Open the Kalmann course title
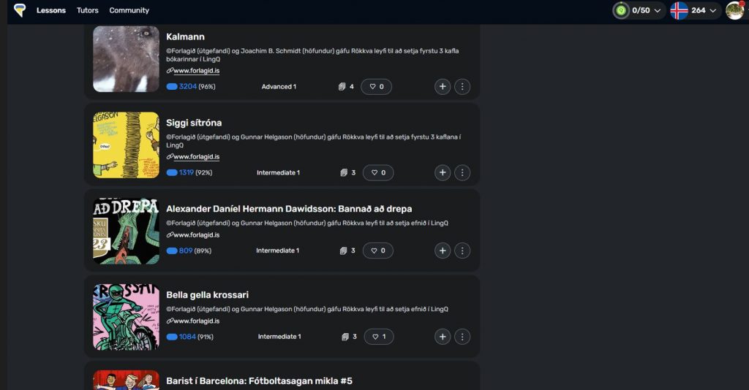This screenshot has height=390, width=749. (185, 37)
